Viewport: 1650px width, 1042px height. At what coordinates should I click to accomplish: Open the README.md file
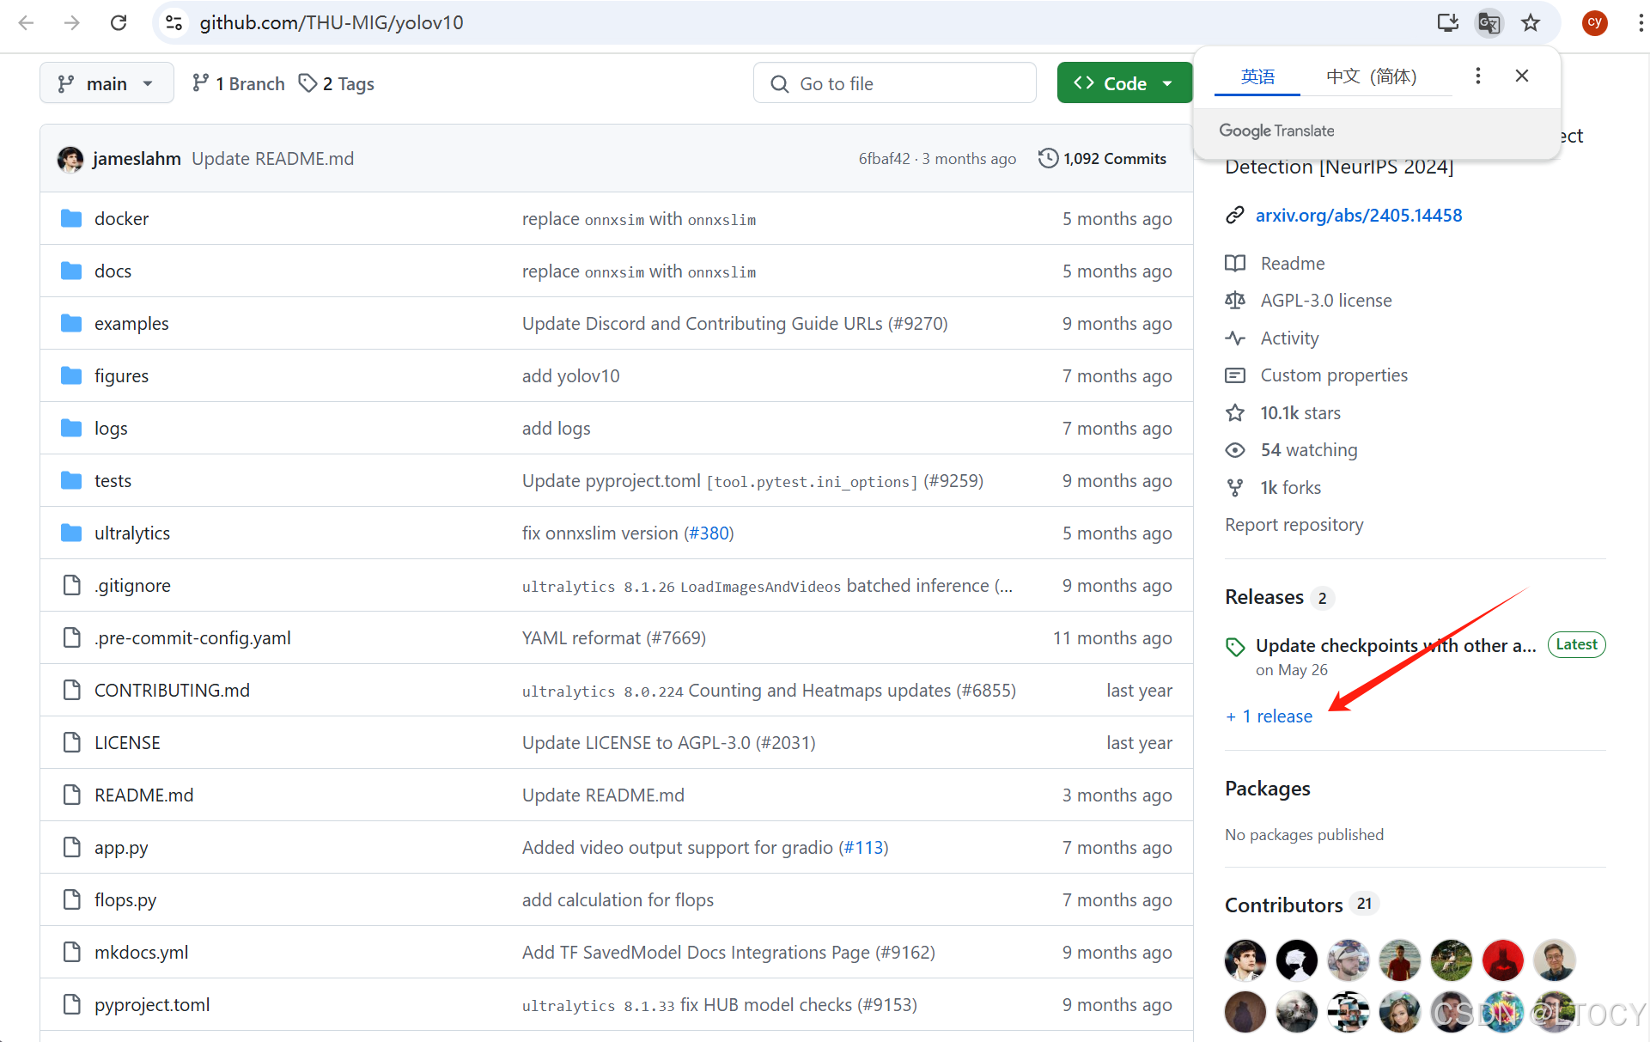(x=143, y=795)
